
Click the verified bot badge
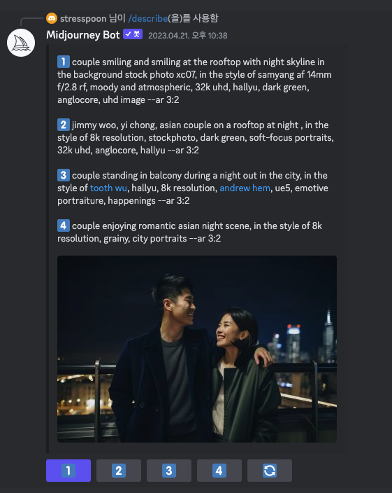pos(133,34)
